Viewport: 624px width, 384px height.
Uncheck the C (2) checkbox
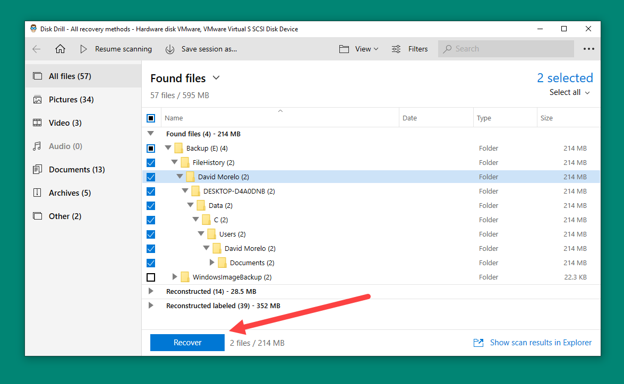(x=151, y=220)
